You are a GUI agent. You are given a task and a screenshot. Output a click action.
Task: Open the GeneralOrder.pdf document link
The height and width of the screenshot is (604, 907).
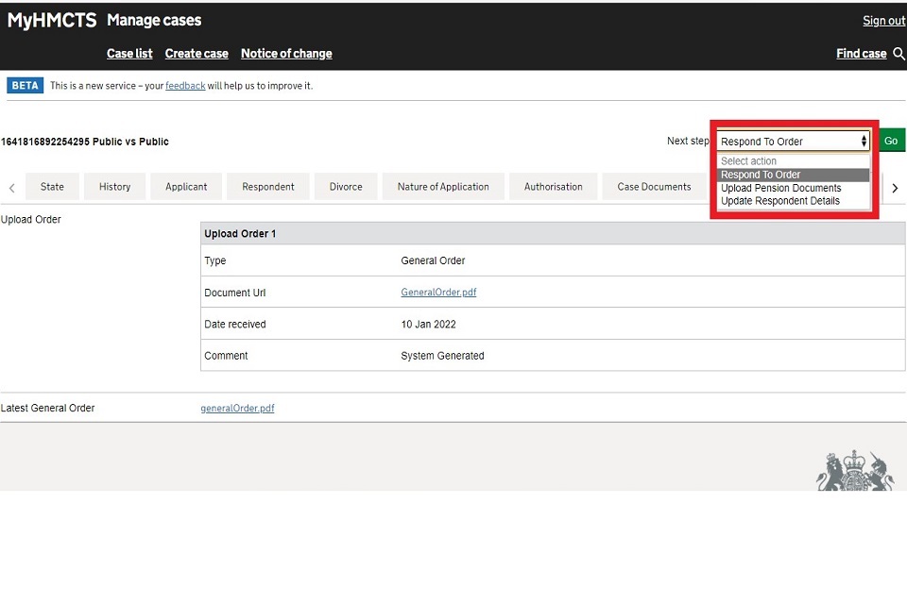pyautogui.click(x=438, y=293)
